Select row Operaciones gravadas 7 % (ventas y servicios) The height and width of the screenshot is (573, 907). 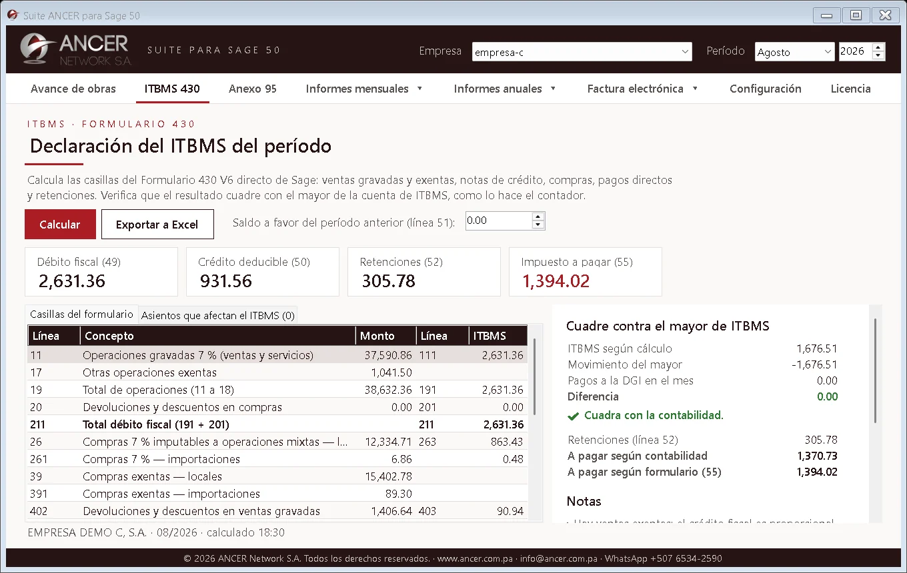click(277, 355)
